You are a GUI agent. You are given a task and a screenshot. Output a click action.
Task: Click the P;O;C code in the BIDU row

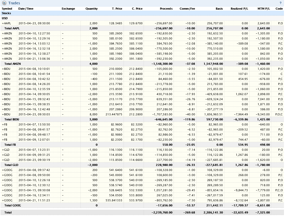(x=279, y=114)
